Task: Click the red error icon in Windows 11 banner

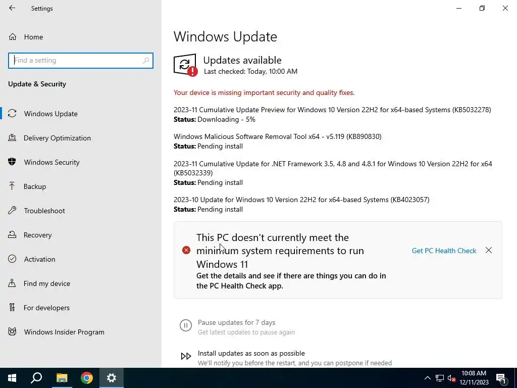Action: [186, 251]
